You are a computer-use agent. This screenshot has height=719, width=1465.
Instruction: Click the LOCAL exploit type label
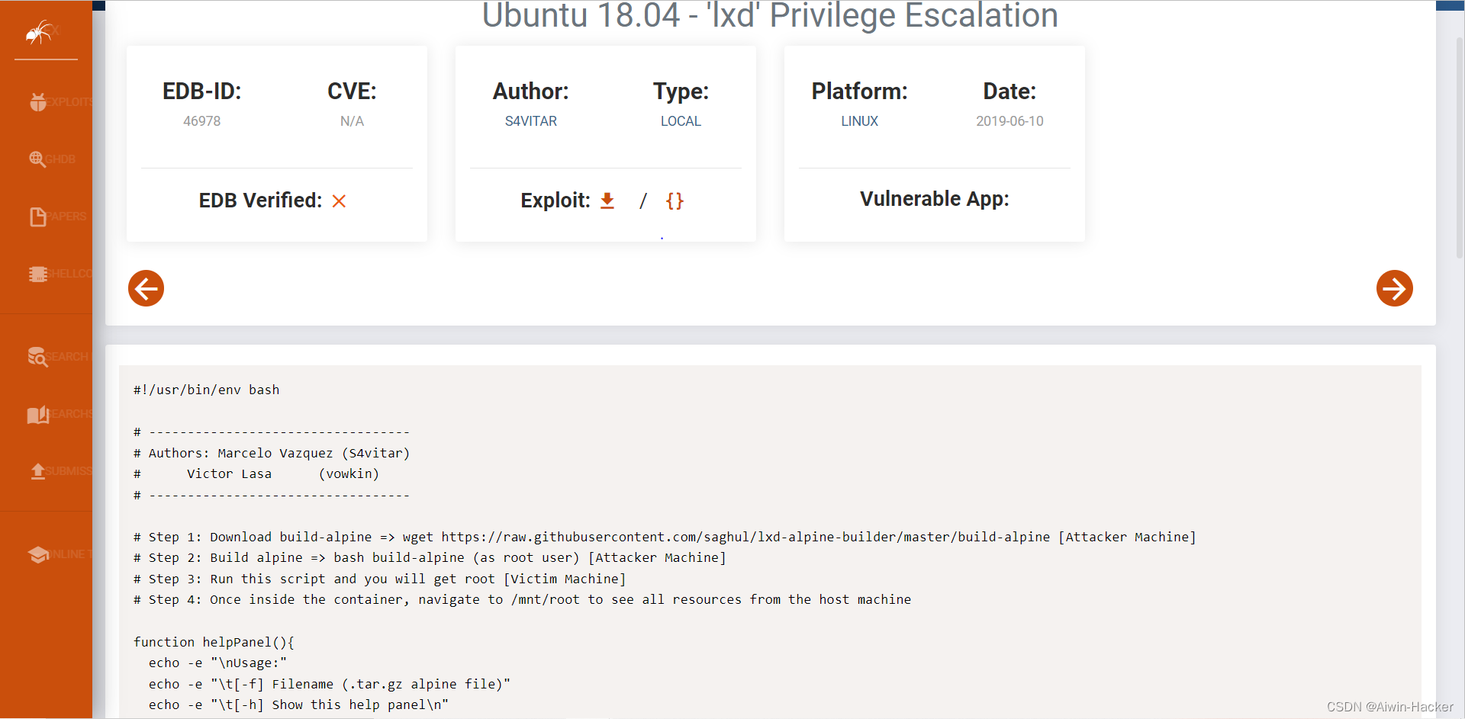tap(680, 120)
